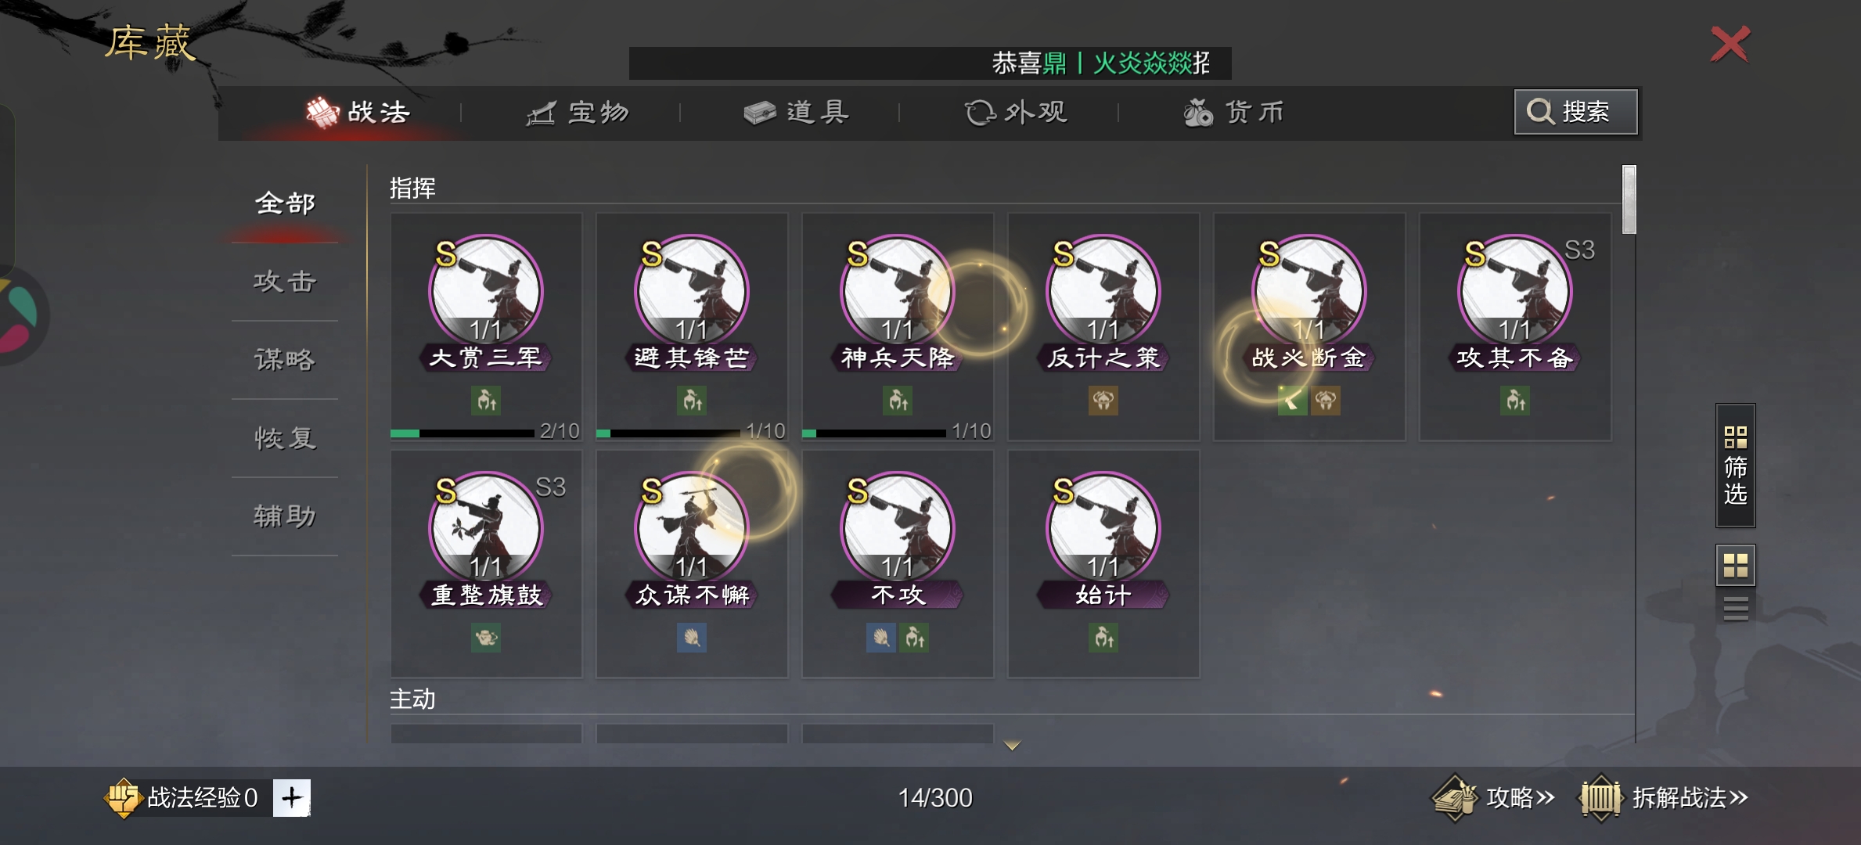Viewport: 1861px width, 845px height.
Task: Expand more tactics with down chevron
Action: pyautogui.click(x=1012, y=746)
